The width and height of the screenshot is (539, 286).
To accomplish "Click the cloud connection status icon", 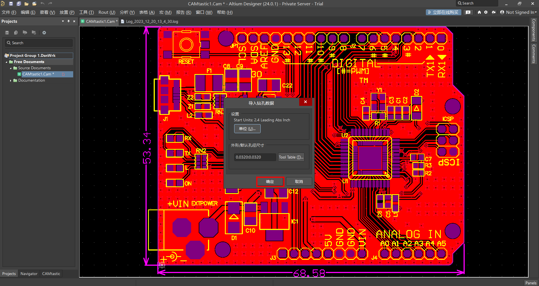I will click(x=494, y=12).
